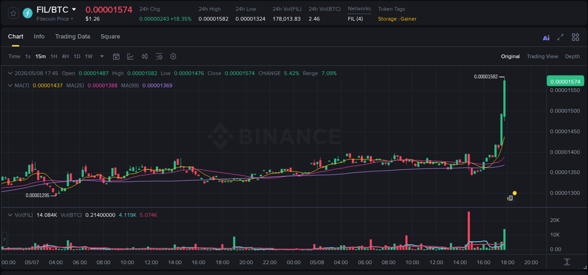The width and height of the screenshot is (588, 275).
Task: Open the Square tab
Action: (x=110, y=37)
